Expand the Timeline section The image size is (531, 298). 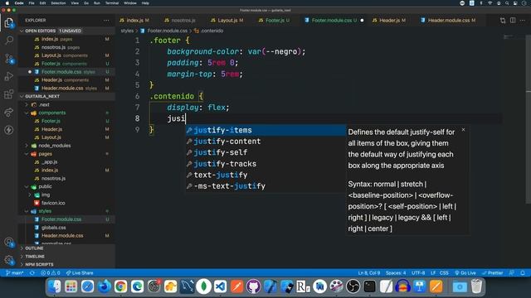coord(67,256)
